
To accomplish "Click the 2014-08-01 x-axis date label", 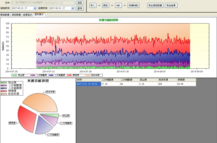I will pos(159,72).
